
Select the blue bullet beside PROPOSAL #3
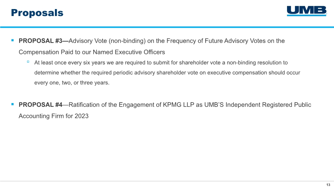coord(13,40)
